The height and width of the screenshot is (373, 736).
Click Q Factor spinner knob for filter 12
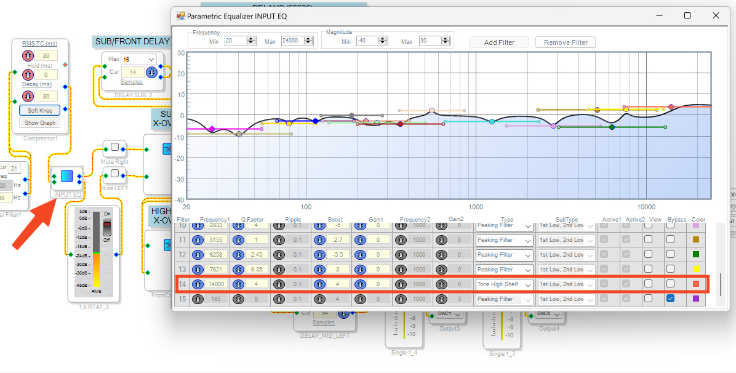[x=238, y=255]
